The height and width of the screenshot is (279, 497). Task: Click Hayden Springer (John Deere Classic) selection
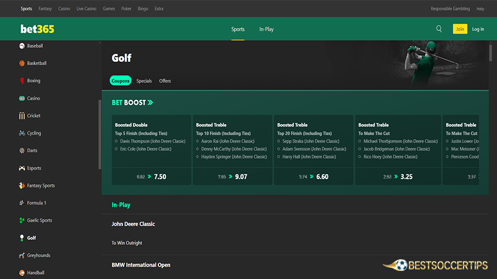234,157
